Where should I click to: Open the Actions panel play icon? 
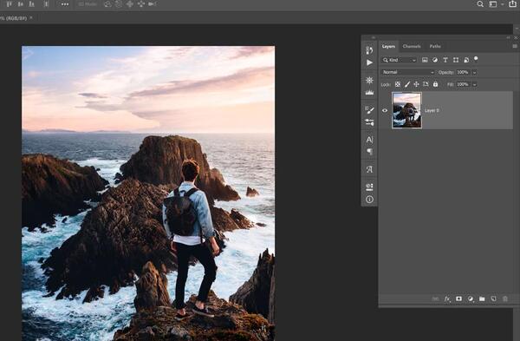[x=369, y=62]
